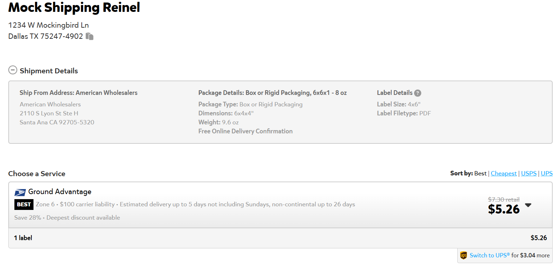Click the 1234 W Mockingbird Ln address line
The height and width of the screenshot is (266, 557).
(x=49, y=25)
